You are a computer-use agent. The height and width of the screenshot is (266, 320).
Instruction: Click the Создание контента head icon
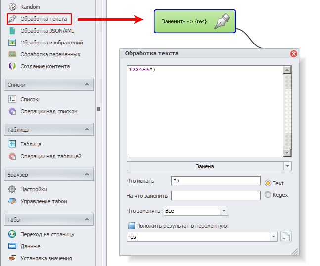(x=12, y=66)
